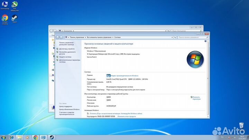Click Изменить параметры link
249x140 pixels.
pos(196,98)
